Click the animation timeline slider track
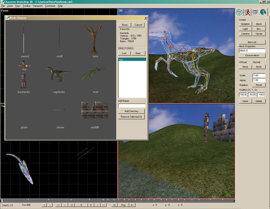Viewport: 270px width, 209px height. [117, 201]
